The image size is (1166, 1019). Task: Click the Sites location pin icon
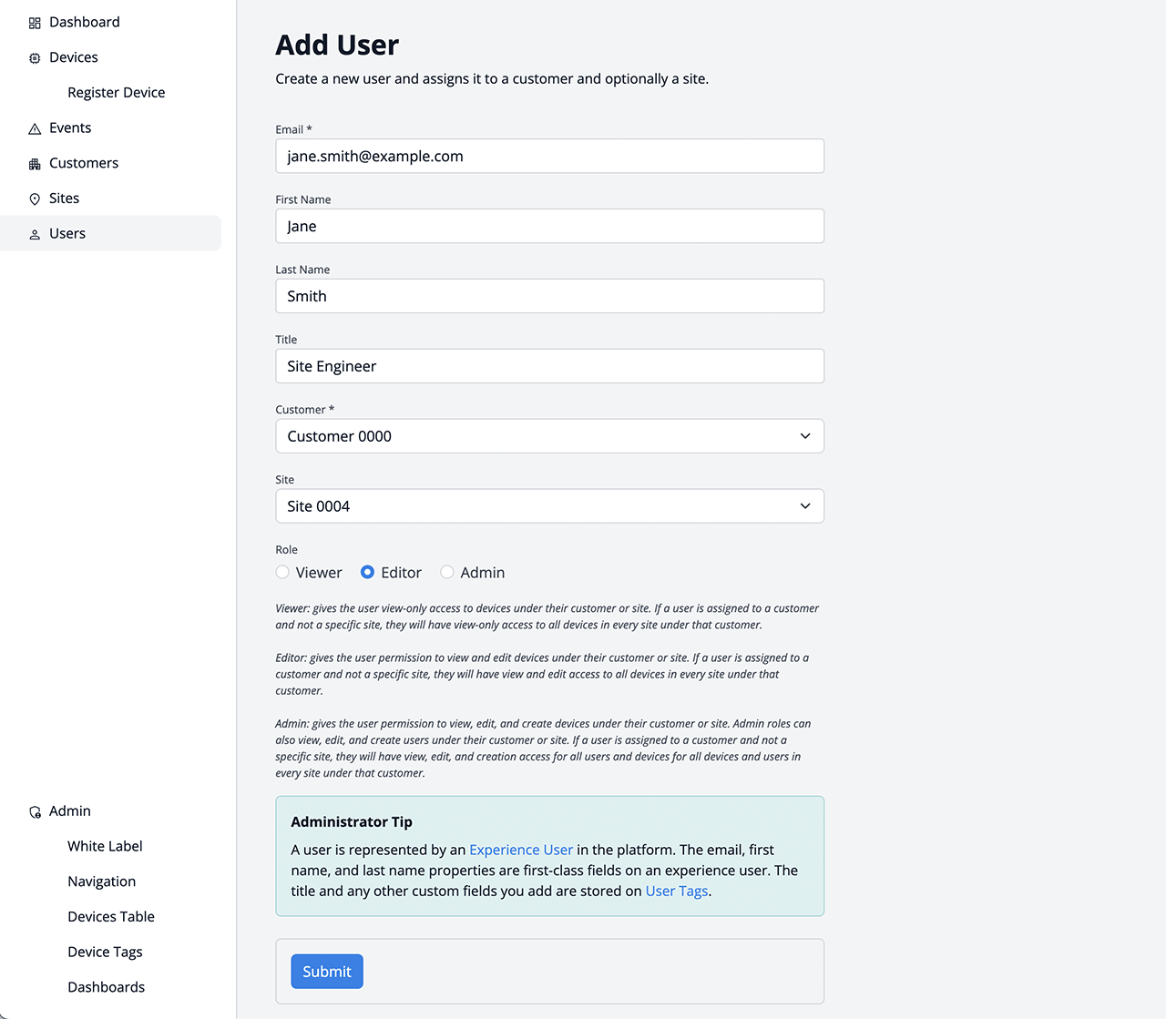click(x=35, y=199)
